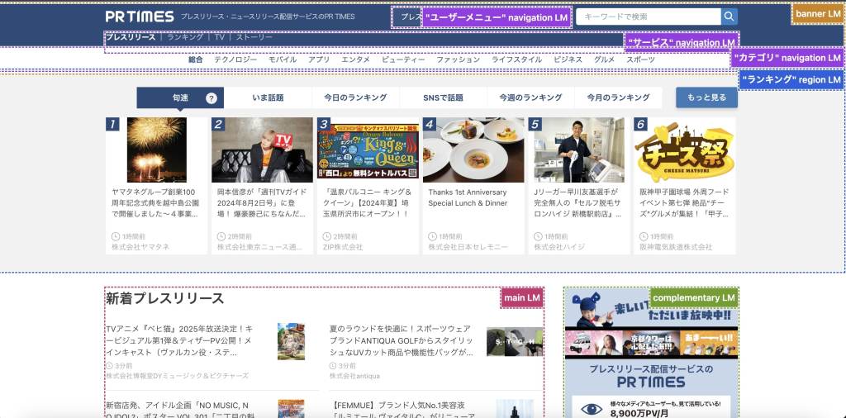Screen dimensions: 846x418
Task: Switch to the 今月のランキング tab
Action: pyautogui.click(x=618, y=98)
